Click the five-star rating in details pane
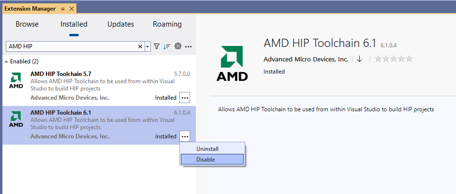Image resolution: width=456 pixels, height=194 pixels. click(394, 59)
